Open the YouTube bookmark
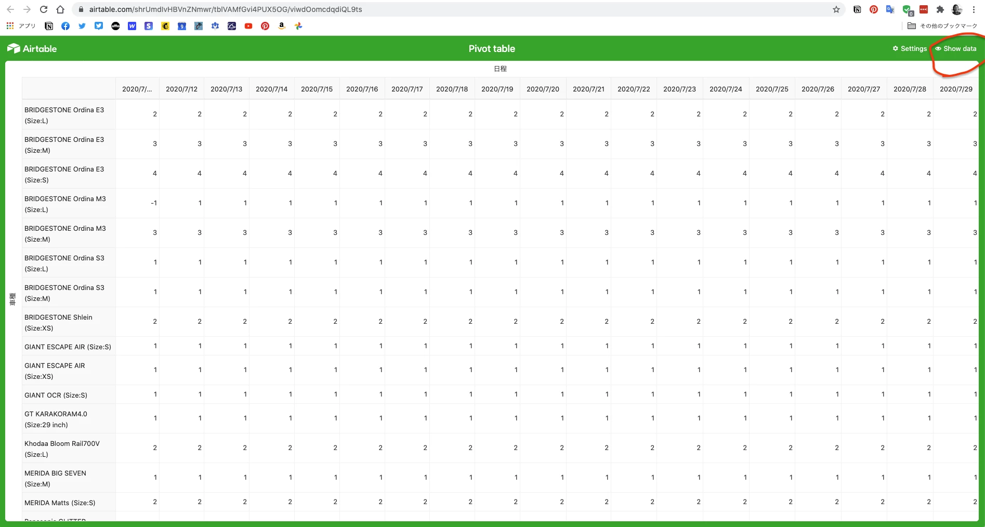Screen dimensions: 985x527 click(x=248, y=26)
